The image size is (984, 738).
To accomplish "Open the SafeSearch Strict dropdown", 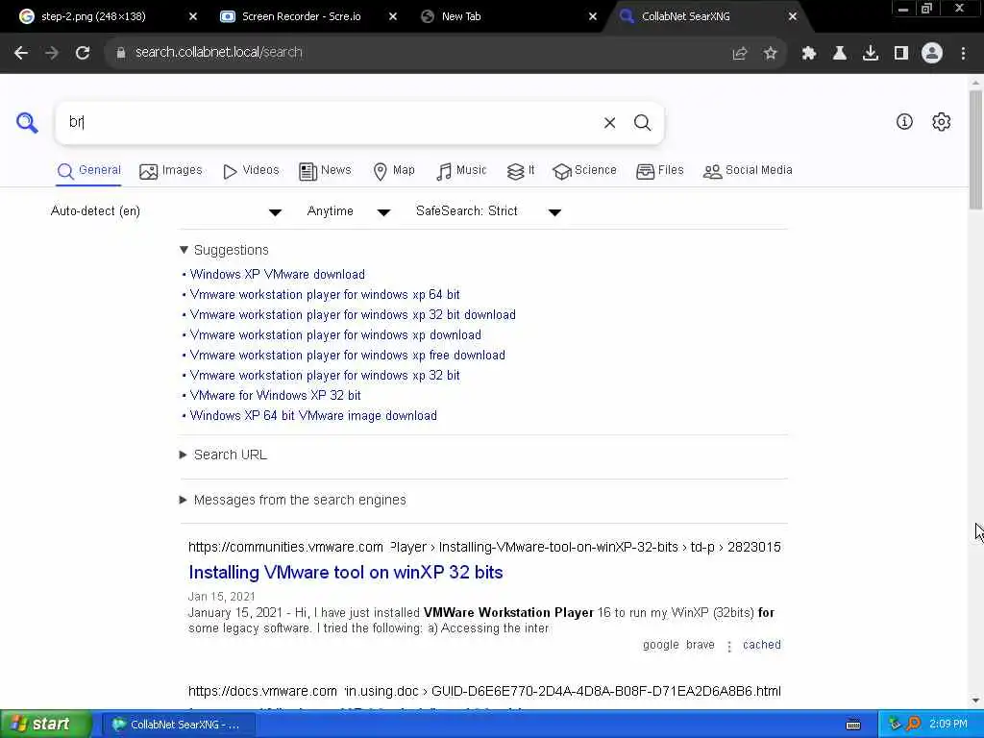I will (x=488, y=211).
